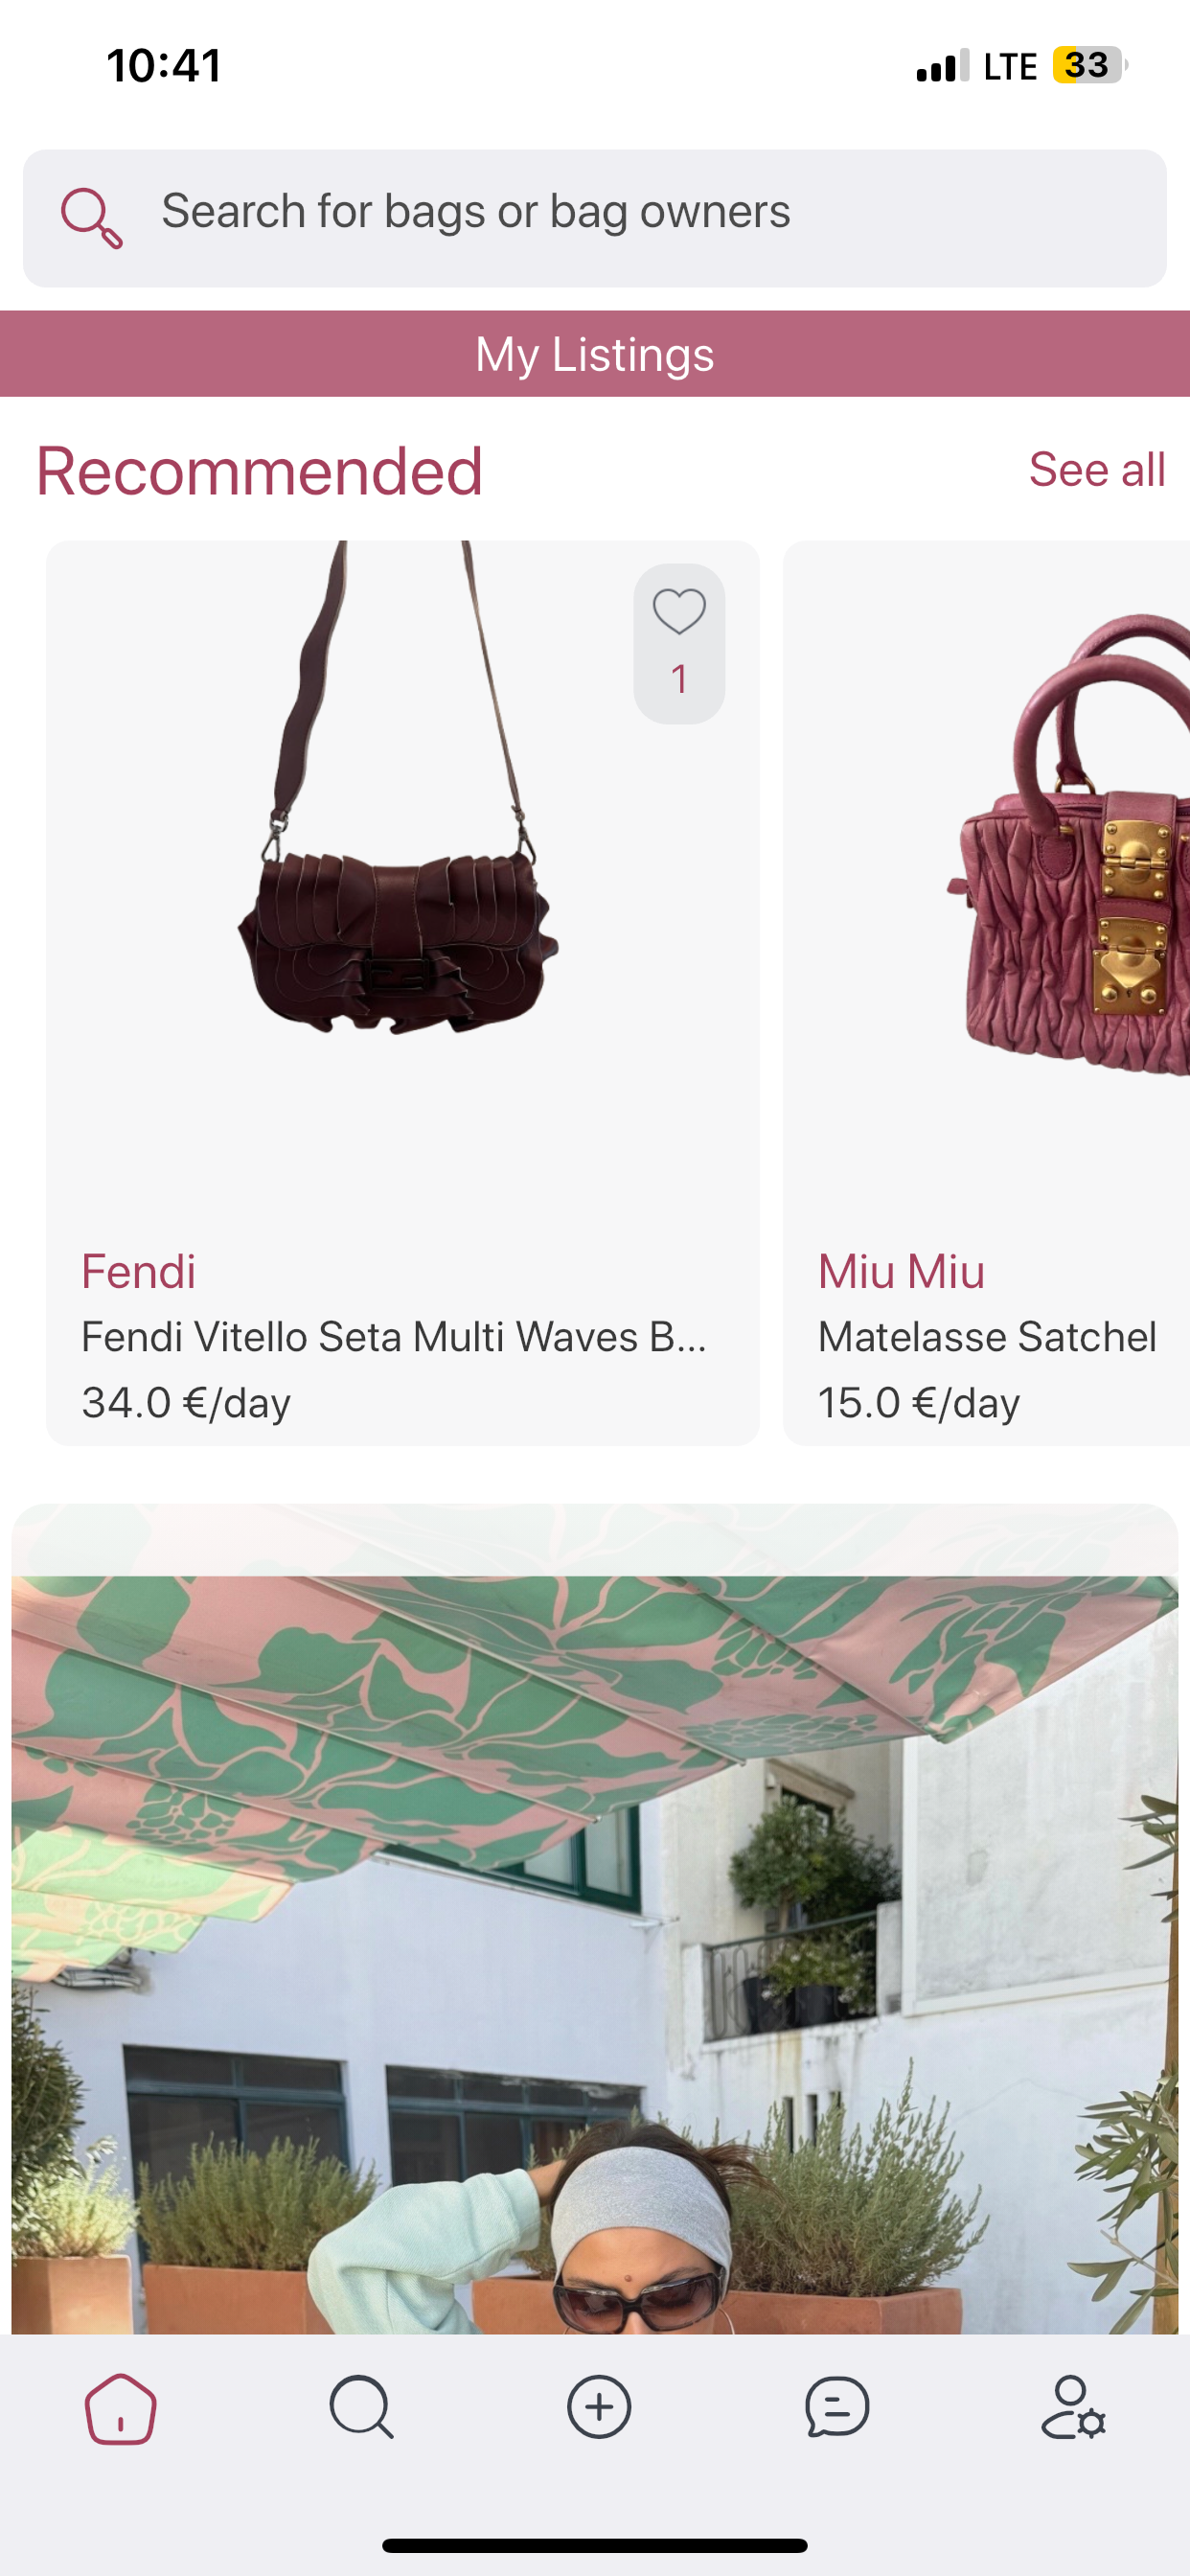Open the floral awning promotional photo

pos(595,1920)
